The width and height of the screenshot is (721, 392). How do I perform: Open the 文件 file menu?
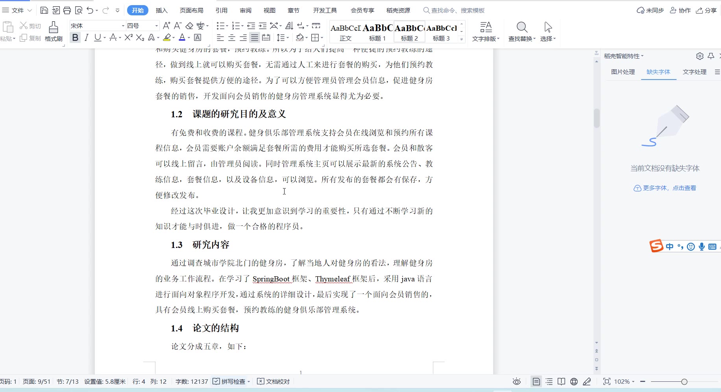pyautogui.click(x=17, y=10)
